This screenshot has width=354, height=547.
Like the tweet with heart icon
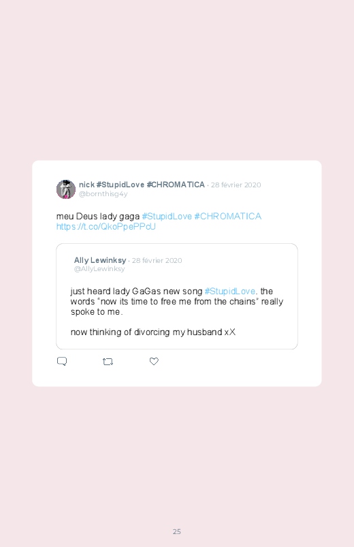pos(154,362)
